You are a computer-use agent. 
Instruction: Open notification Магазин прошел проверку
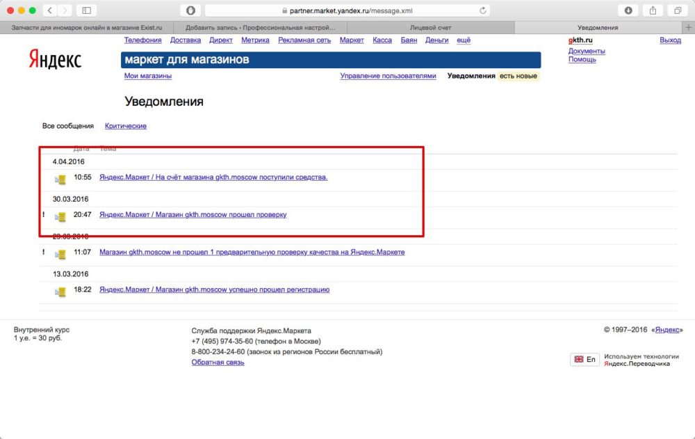pyautogui.click(x=193, y=214)
